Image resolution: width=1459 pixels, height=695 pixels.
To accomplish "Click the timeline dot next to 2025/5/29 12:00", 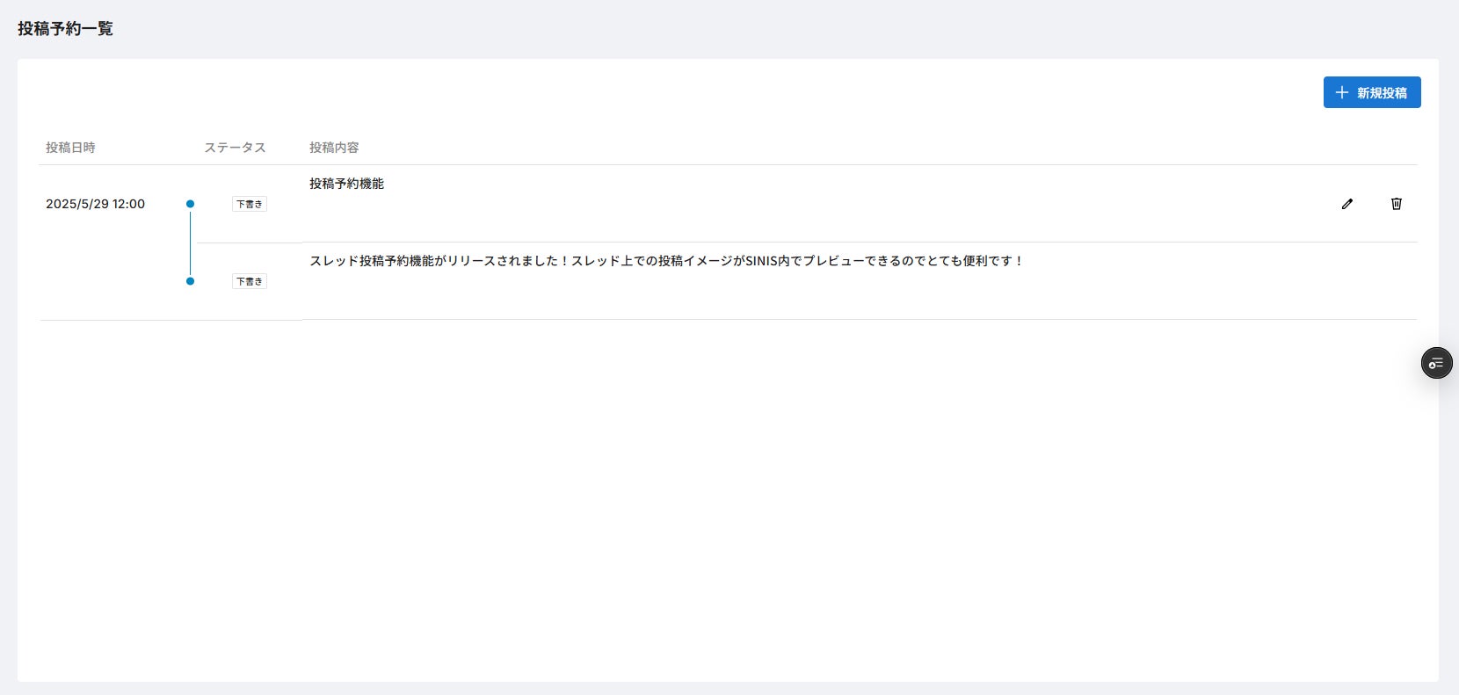I will pos(190,204).
